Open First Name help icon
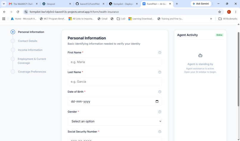 (x=160, y=52)
